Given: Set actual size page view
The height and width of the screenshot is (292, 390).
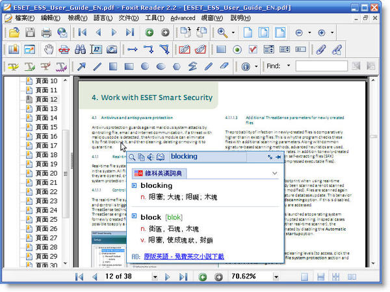Looking at the screenshot, I should 248,33.
